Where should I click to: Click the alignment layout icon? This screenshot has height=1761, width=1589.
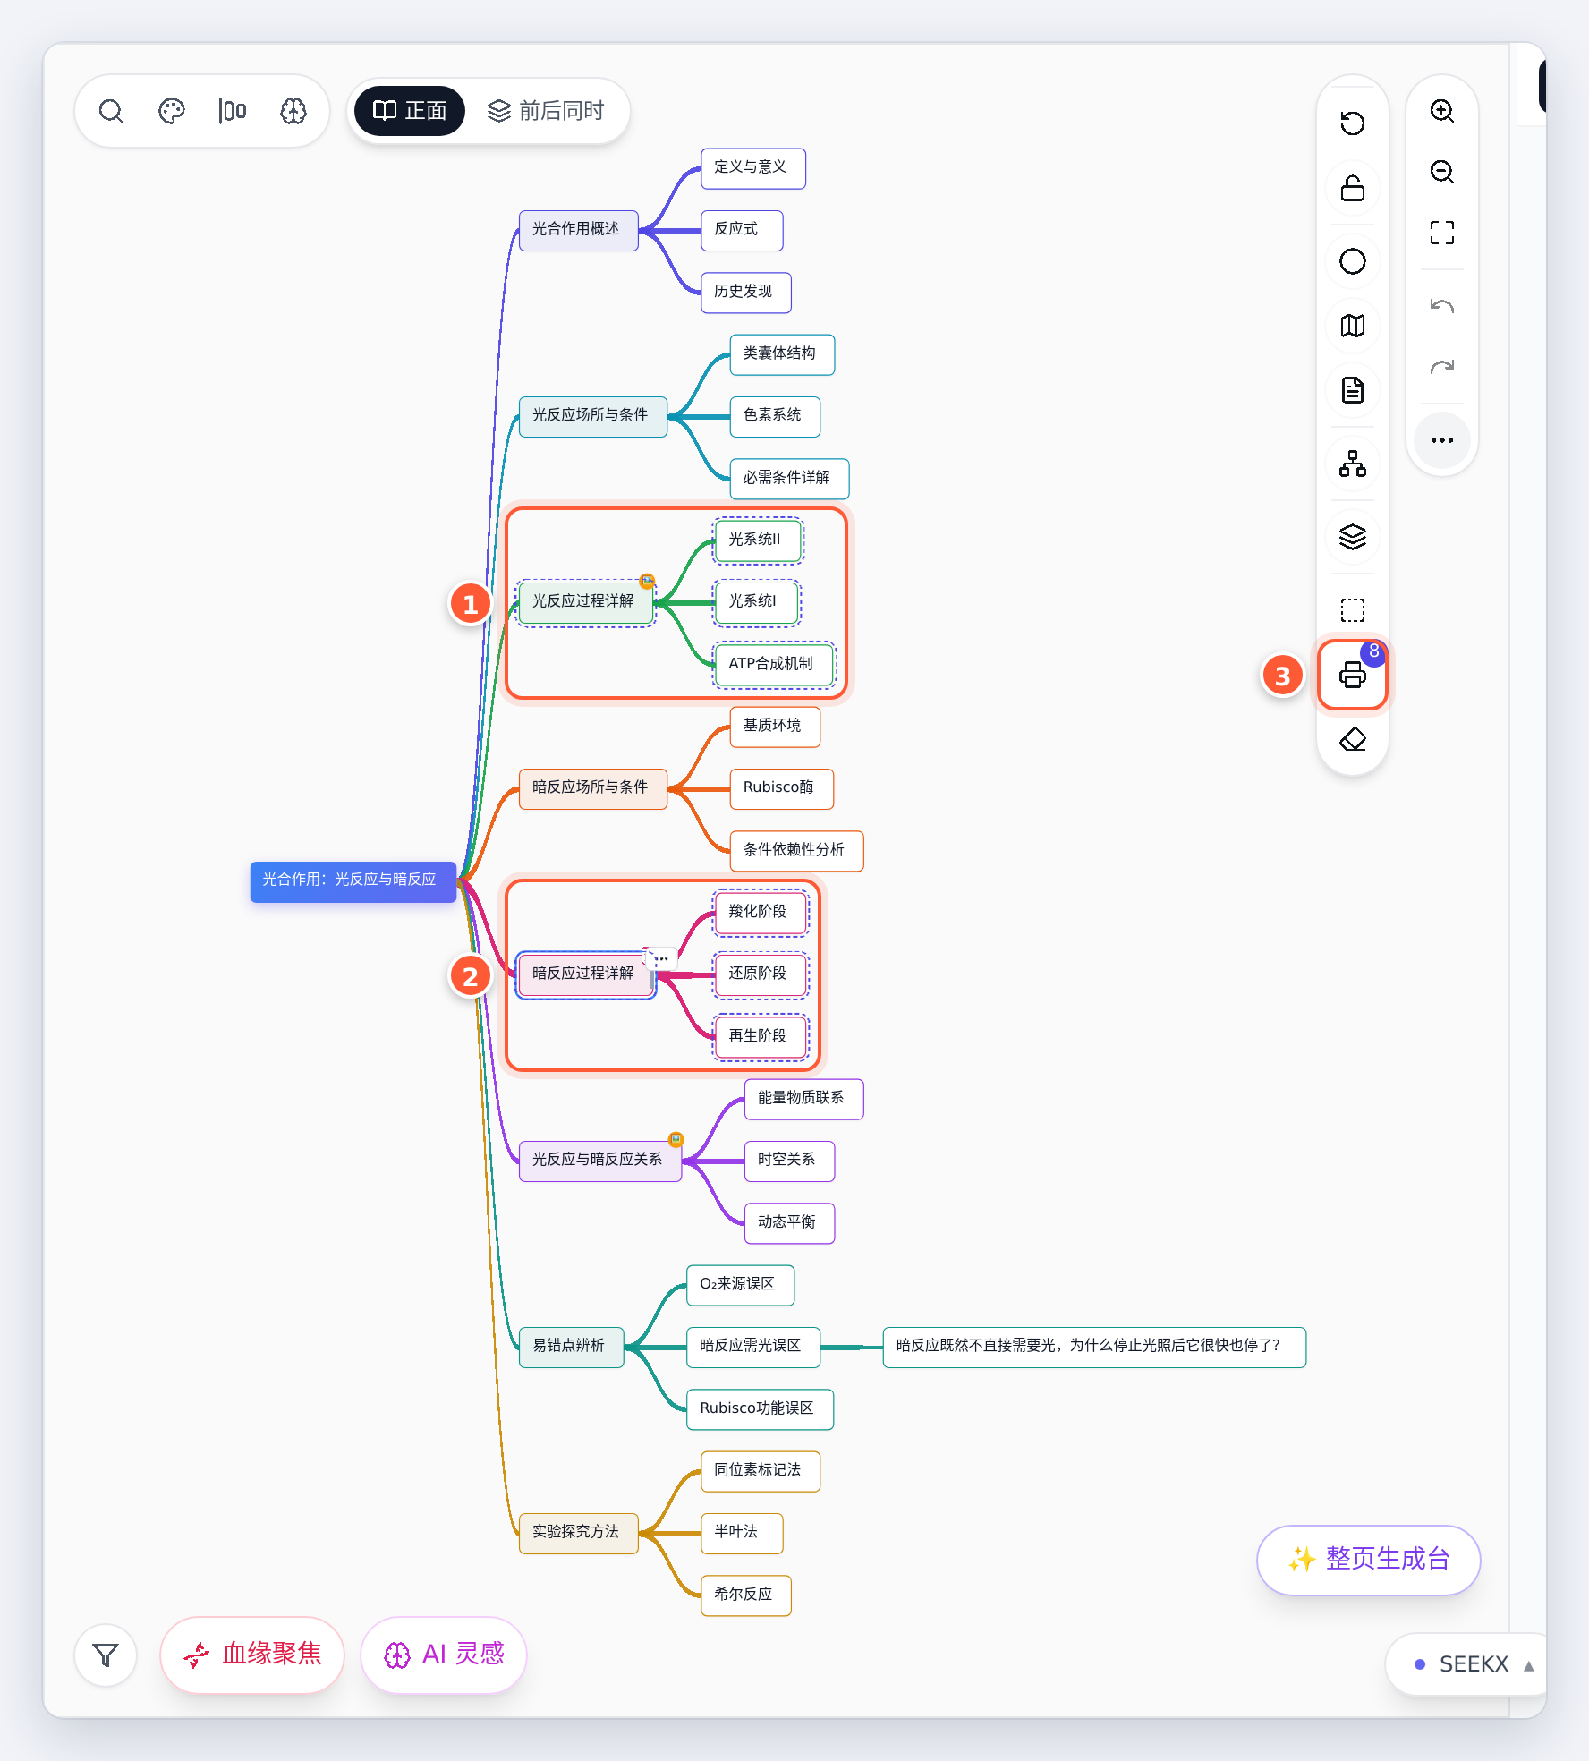(233, 111)
